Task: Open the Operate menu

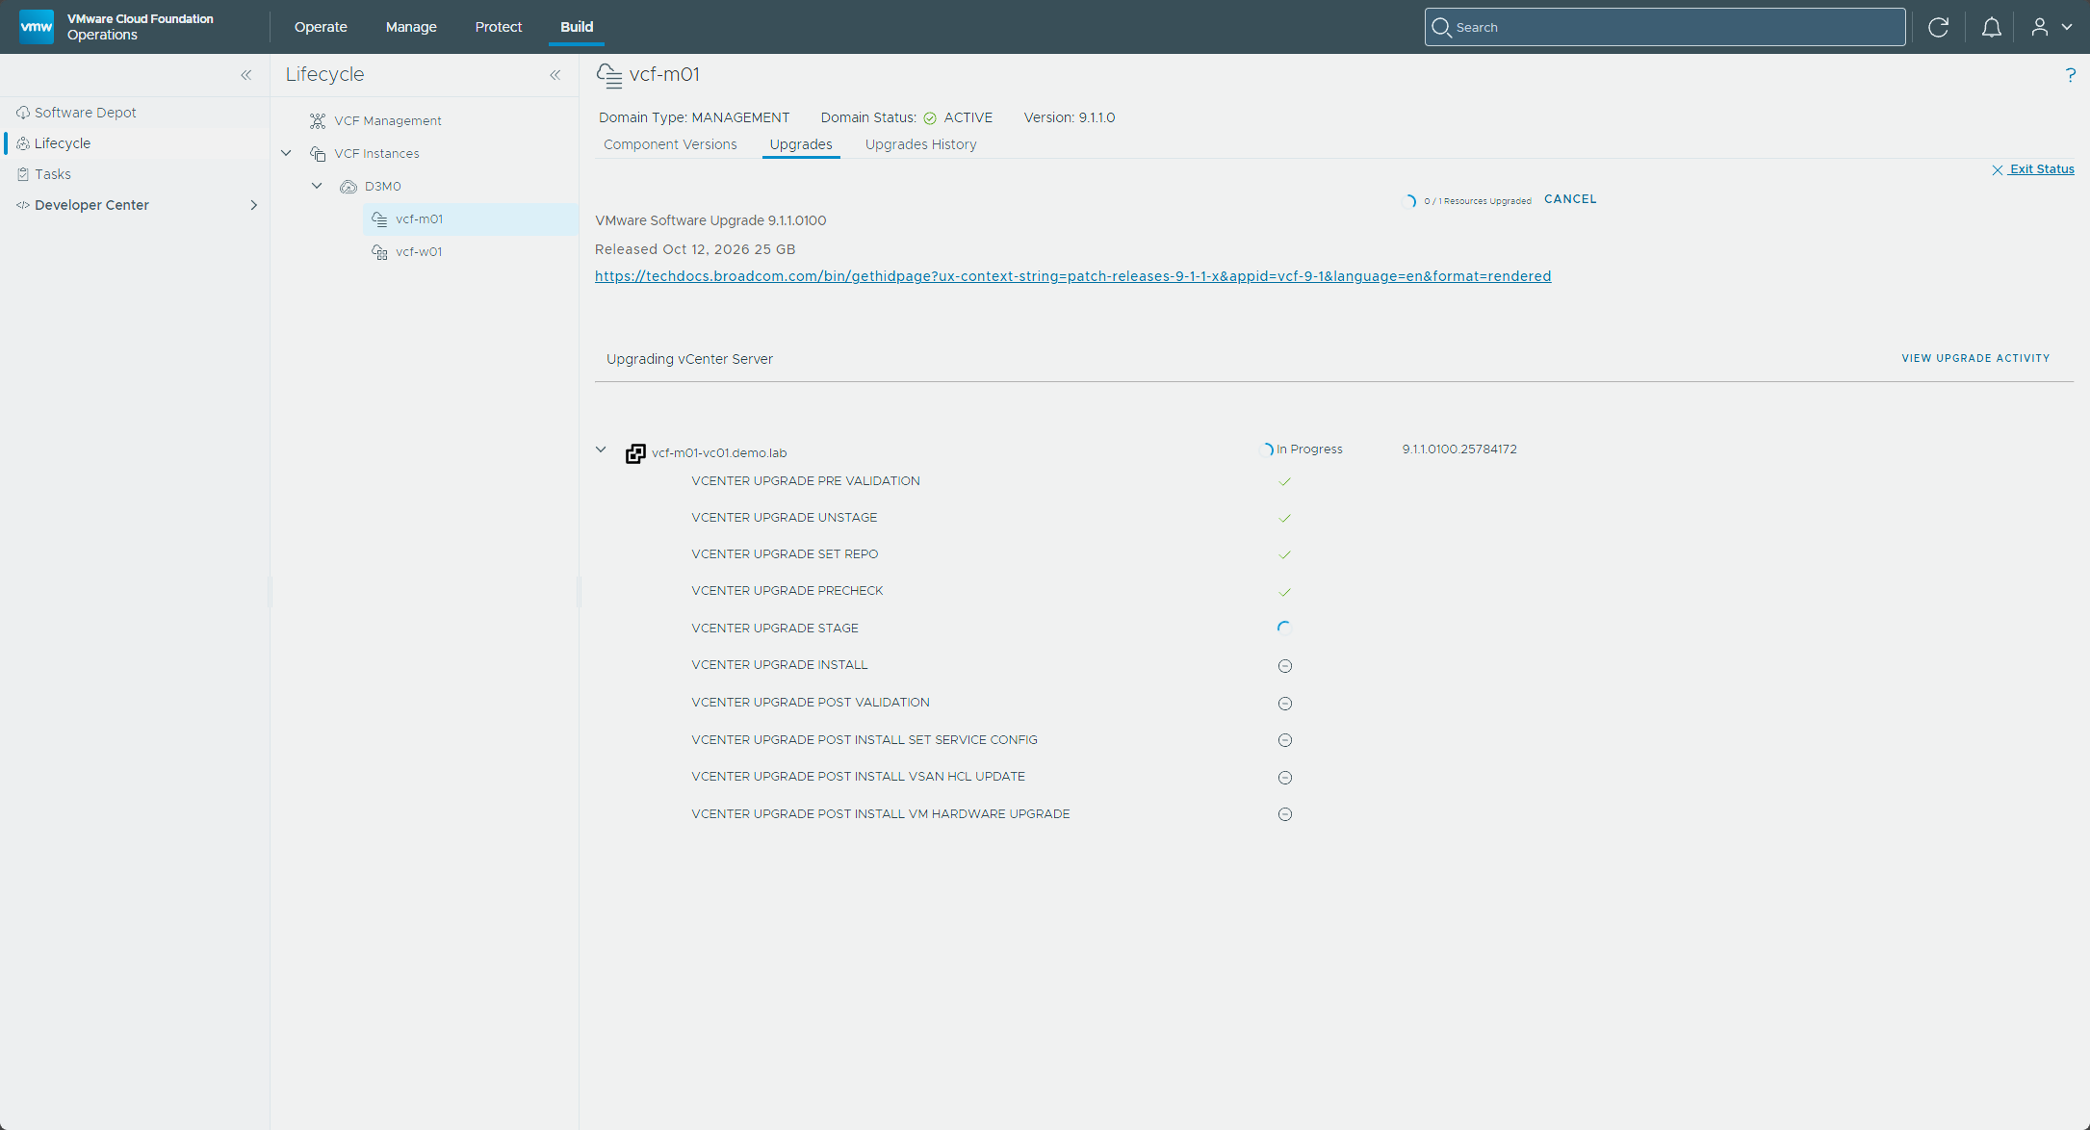Action: pyautogui.click(x=321, y=27)
